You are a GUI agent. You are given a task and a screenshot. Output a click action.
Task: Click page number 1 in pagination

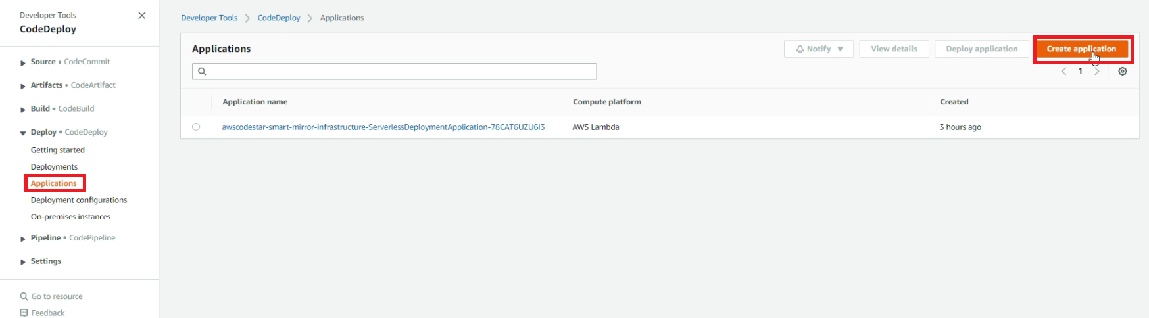pos(1080,71)
